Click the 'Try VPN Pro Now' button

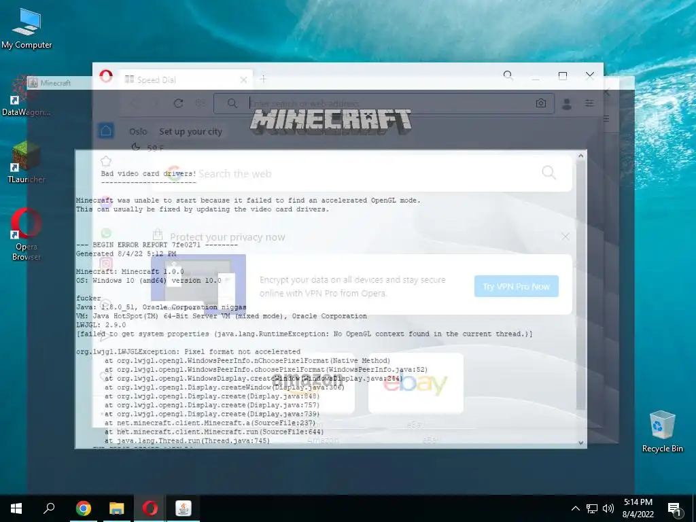click(x=517, y=286)
